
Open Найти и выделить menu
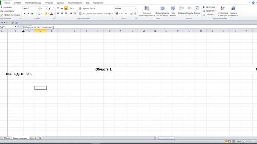(x=233, y=11)
